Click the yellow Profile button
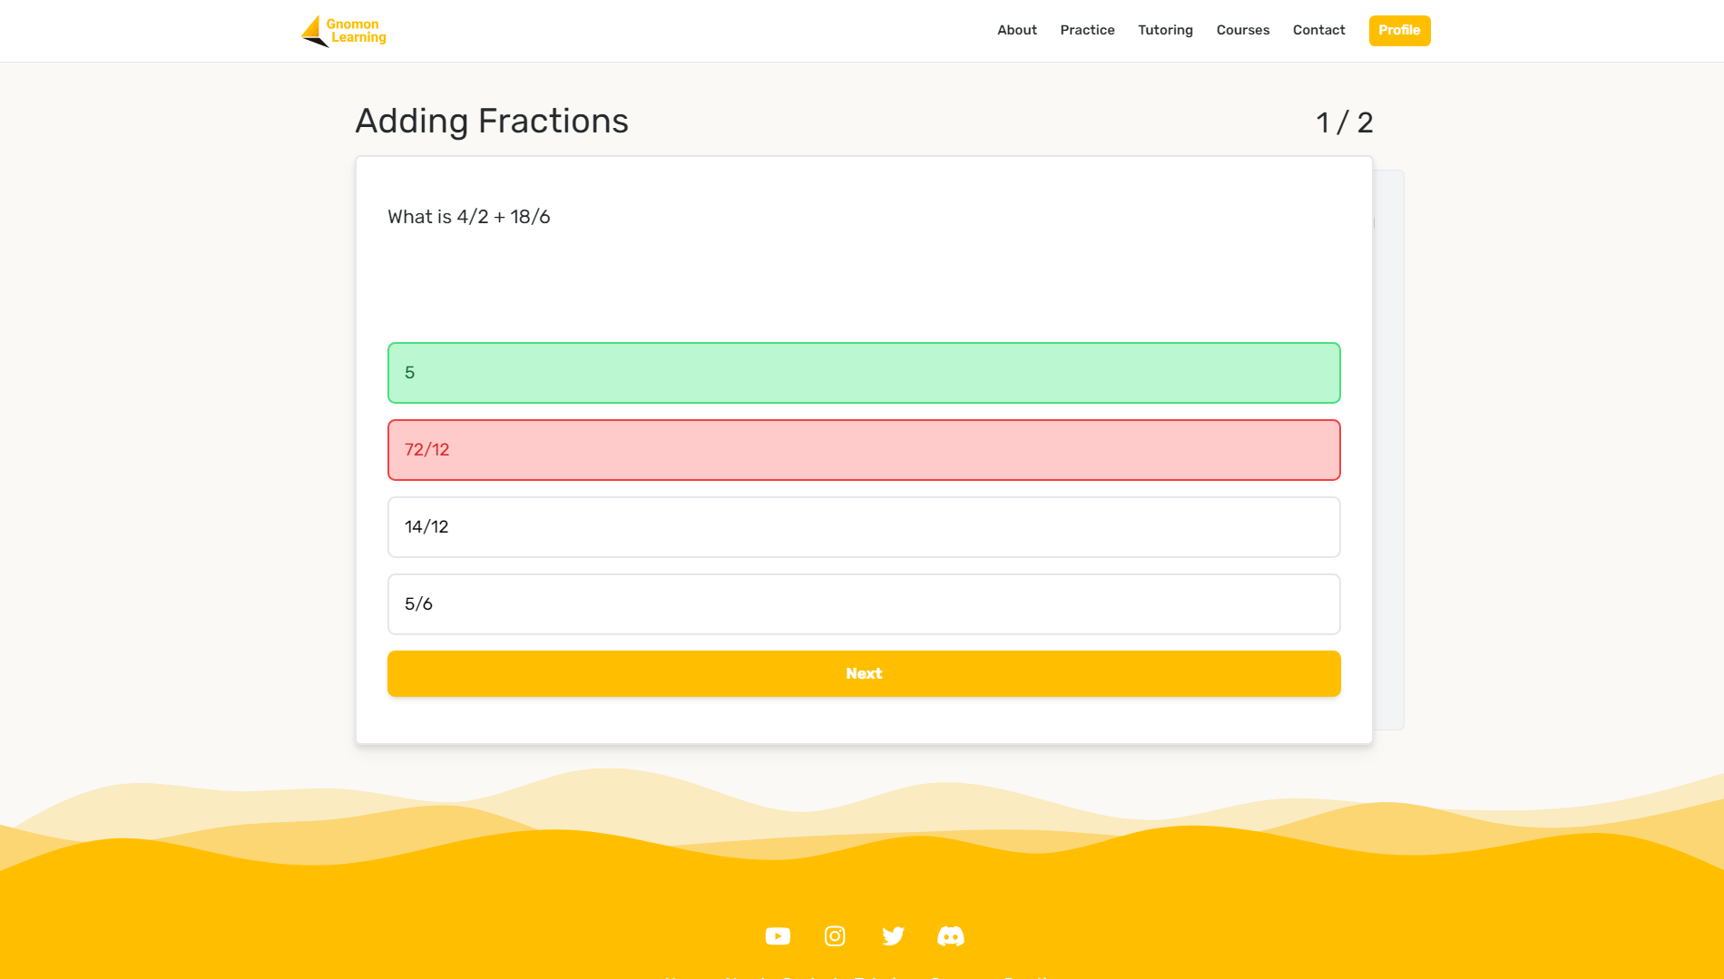 (x=1399, y=30)
